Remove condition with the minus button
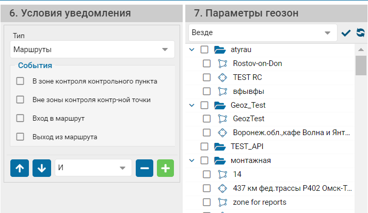Viewport: 368px width, 213px height. coord(145,168)
